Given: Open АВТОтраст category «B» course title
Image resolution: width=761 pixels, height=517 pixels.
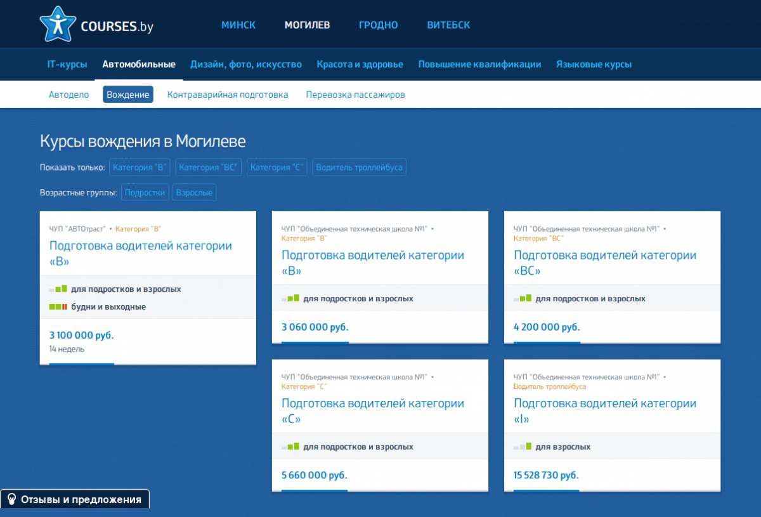Looking at the screenshot, I should pos(141,253).
